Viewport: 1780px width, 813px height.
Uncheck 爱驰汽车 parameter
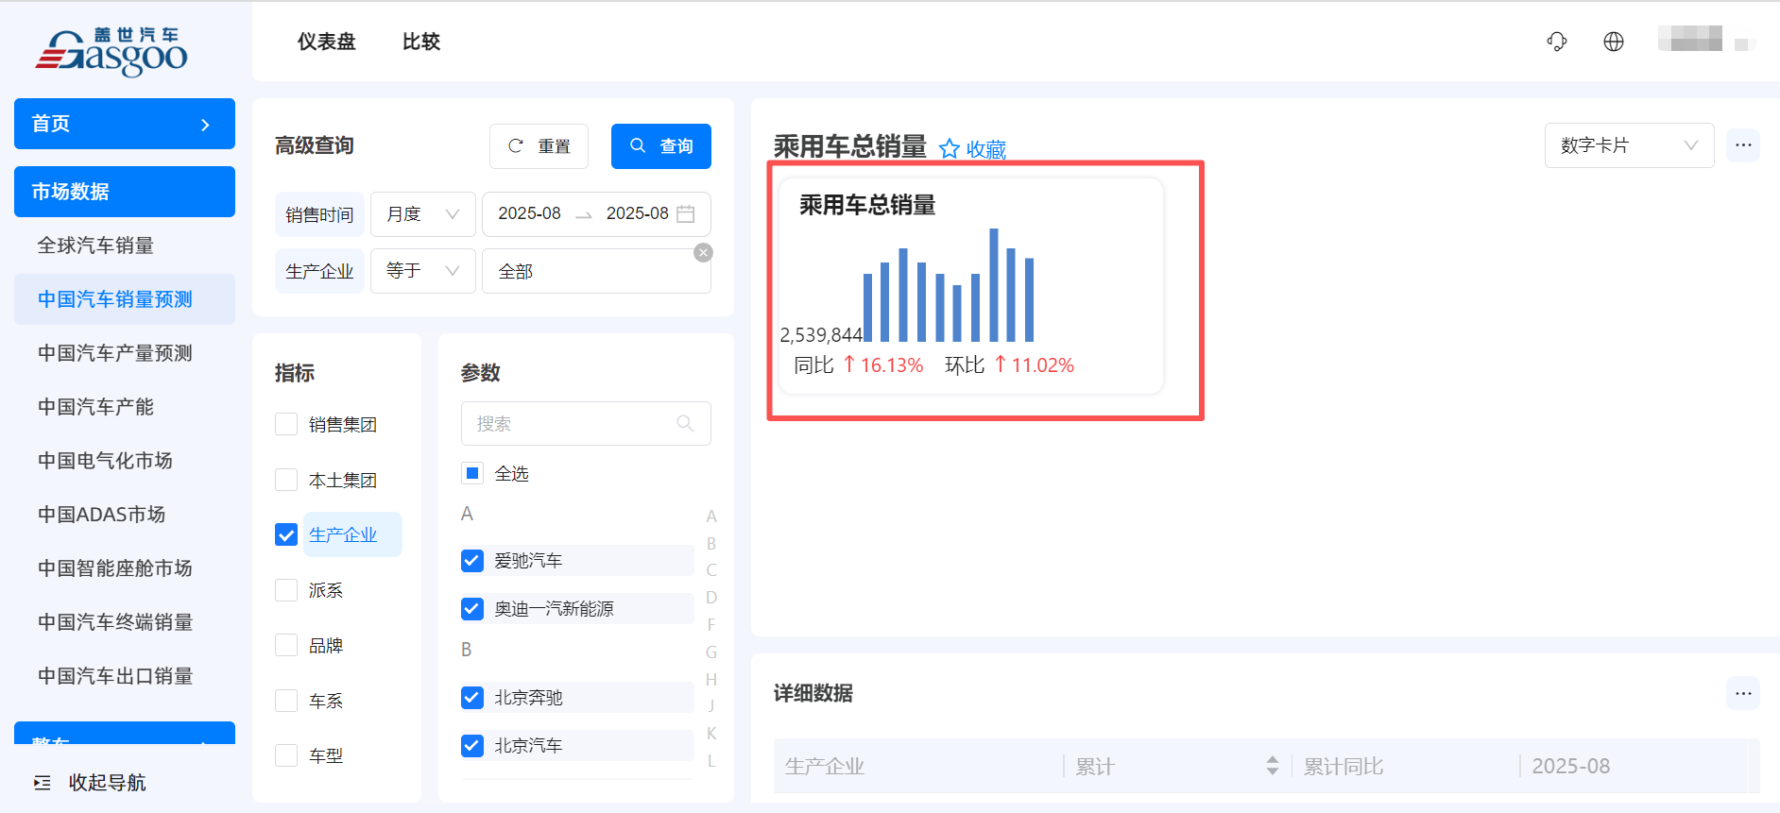pos(472,561)
